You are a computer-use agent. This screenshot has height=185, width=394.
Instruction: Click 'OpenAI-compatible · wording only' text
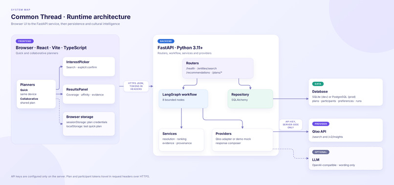coord(333,165)
